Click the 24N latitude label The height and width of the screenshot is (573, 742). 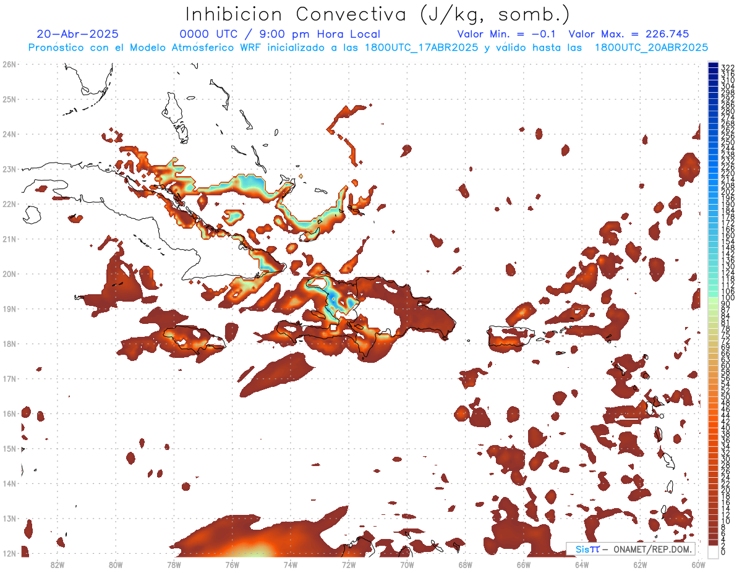click(9, 134)
